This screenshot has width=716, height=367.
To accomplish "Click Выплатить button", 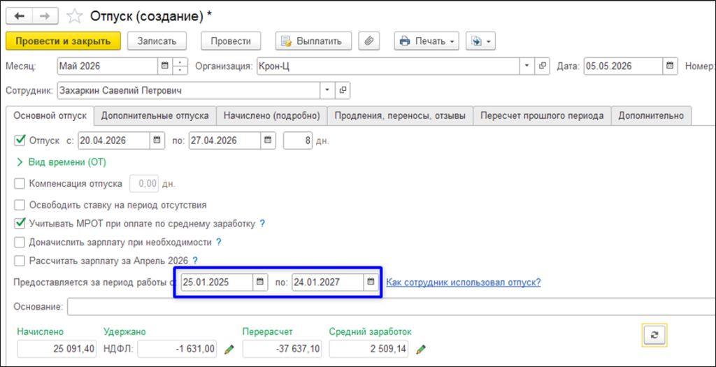I will point(313,41).
